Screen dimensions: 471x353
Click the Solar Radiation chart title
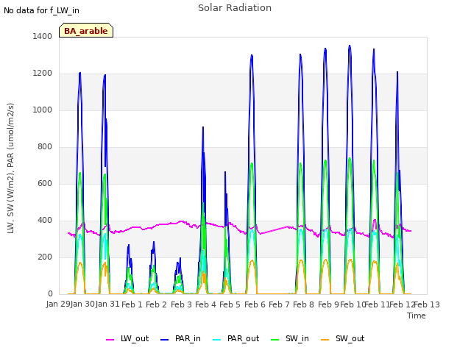[235, 8]
